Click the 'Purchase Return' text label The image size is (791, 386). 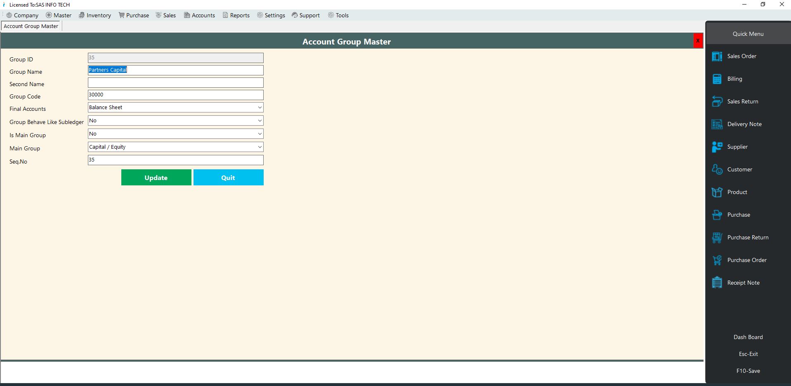tap(748, 237)
